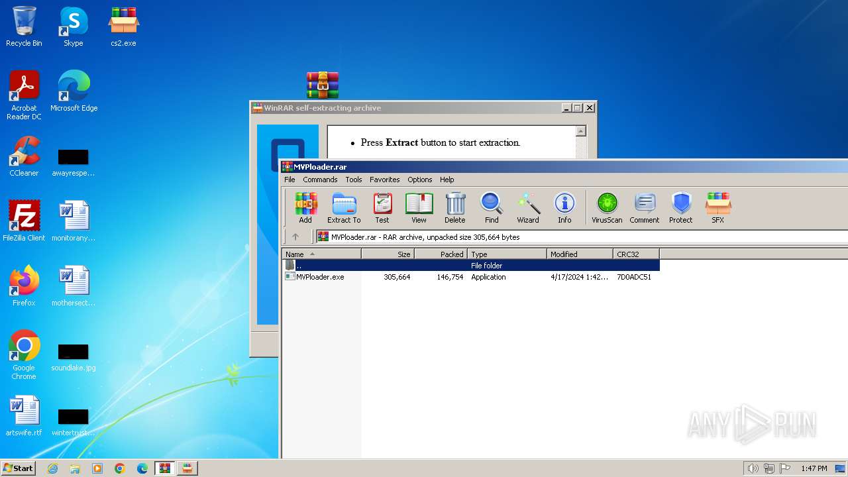This screenshot has width=848, height=477.
Task: Click the Protect archive icon
Action: point(681,208)
